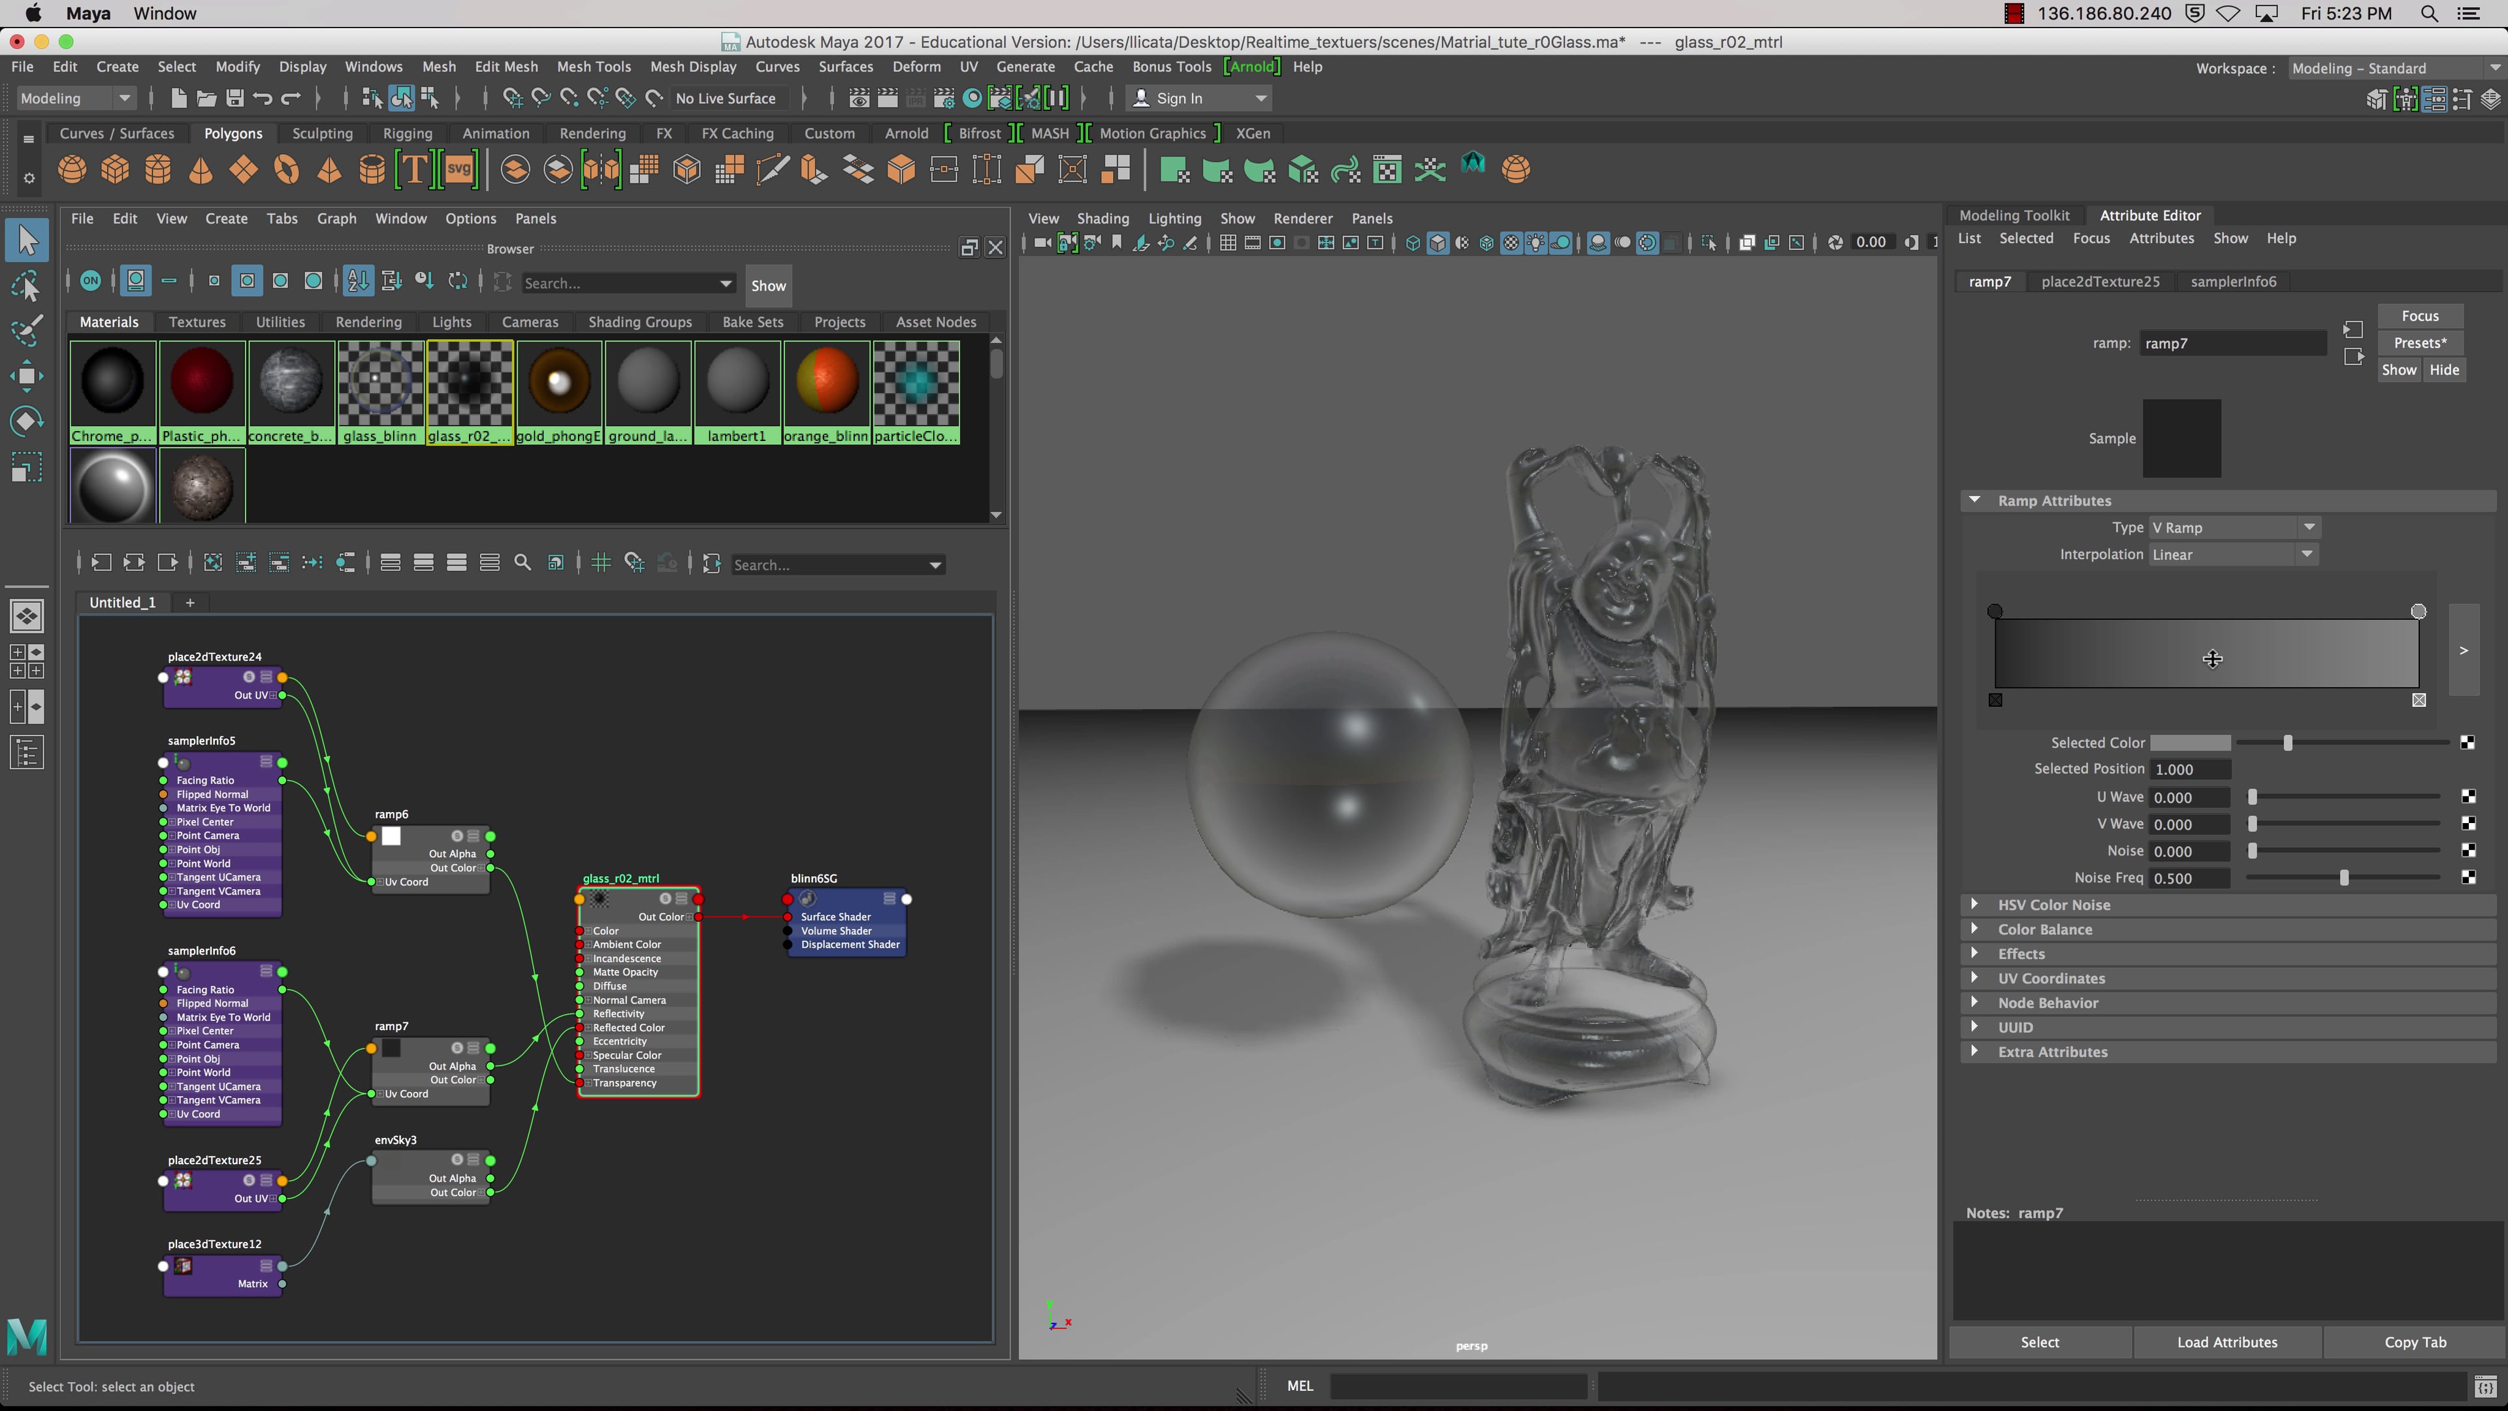Open the Render Settings icon in the status line

944,97
